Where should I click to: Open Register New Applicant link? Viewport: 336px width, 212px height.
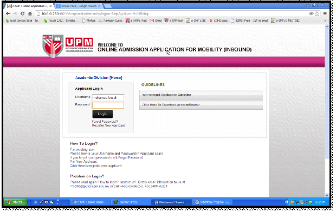[x=108, y=125]
